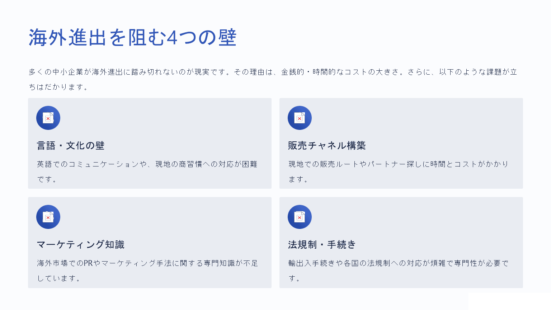This screenshot has width=551, height=310.
Task: Click the icon above 言語・文化の壁
Action: pos(48,118)
